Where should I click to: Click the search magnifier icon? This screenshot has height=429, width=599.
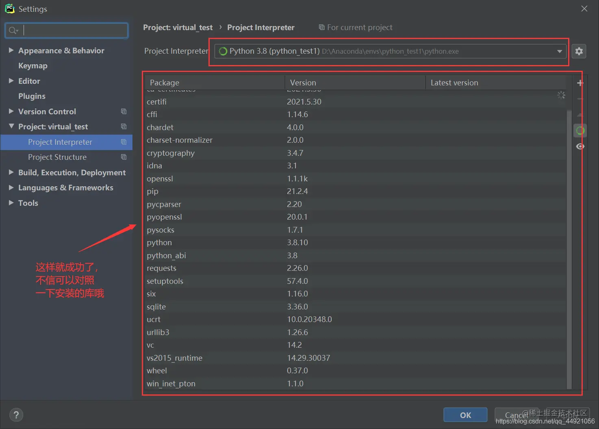click(x=13, y=30)
